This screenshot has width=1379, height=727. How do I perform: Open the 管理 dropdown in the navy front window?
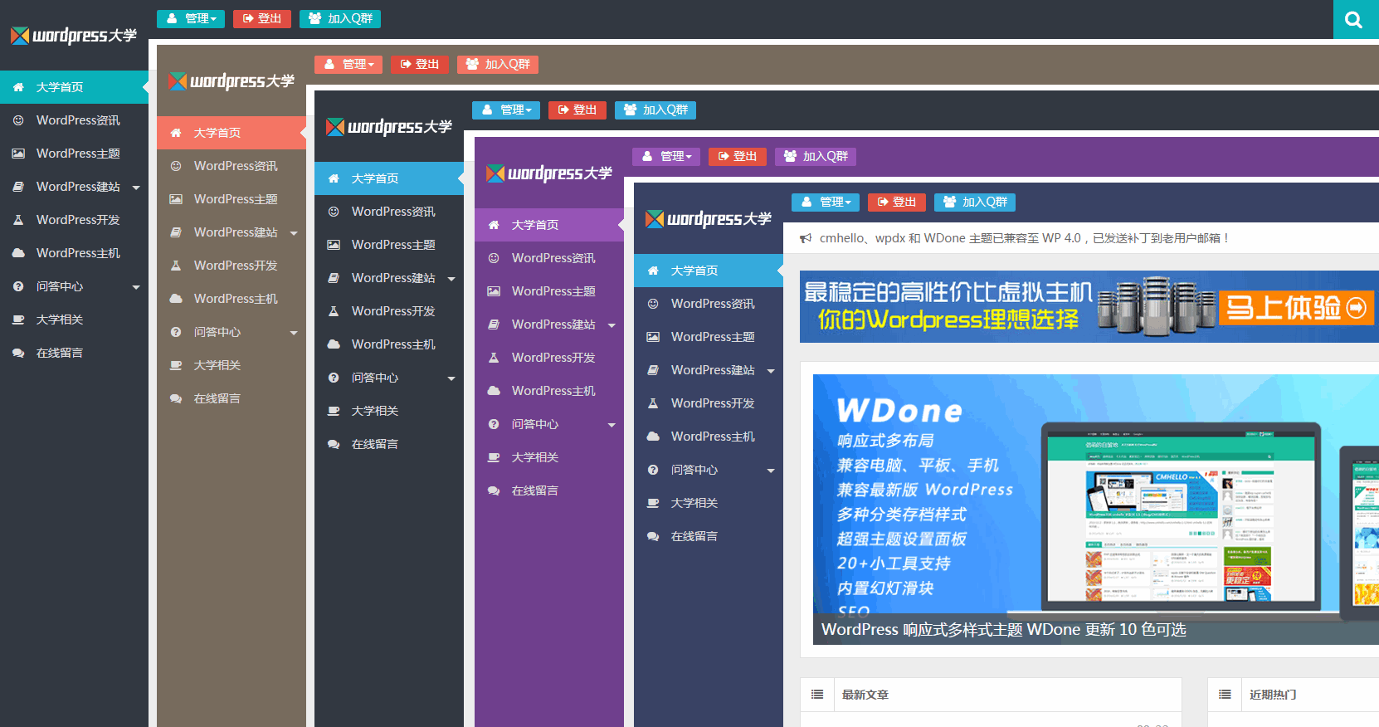(826, 202)
